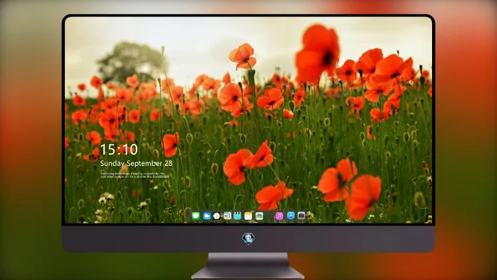Open the Clock app in the dock
This screenshot has width=497, height=280.
[x=217, y=216]
